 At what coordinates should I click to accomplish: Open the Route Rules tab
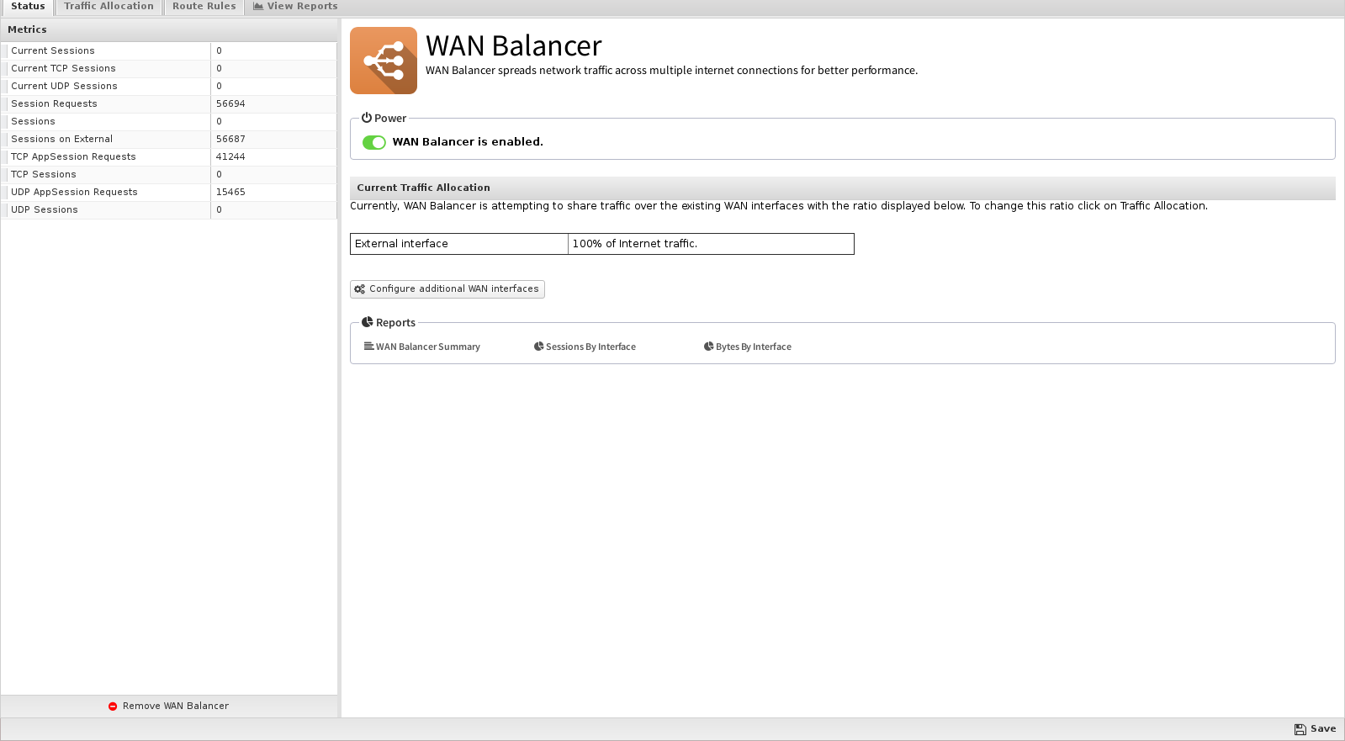204,7
